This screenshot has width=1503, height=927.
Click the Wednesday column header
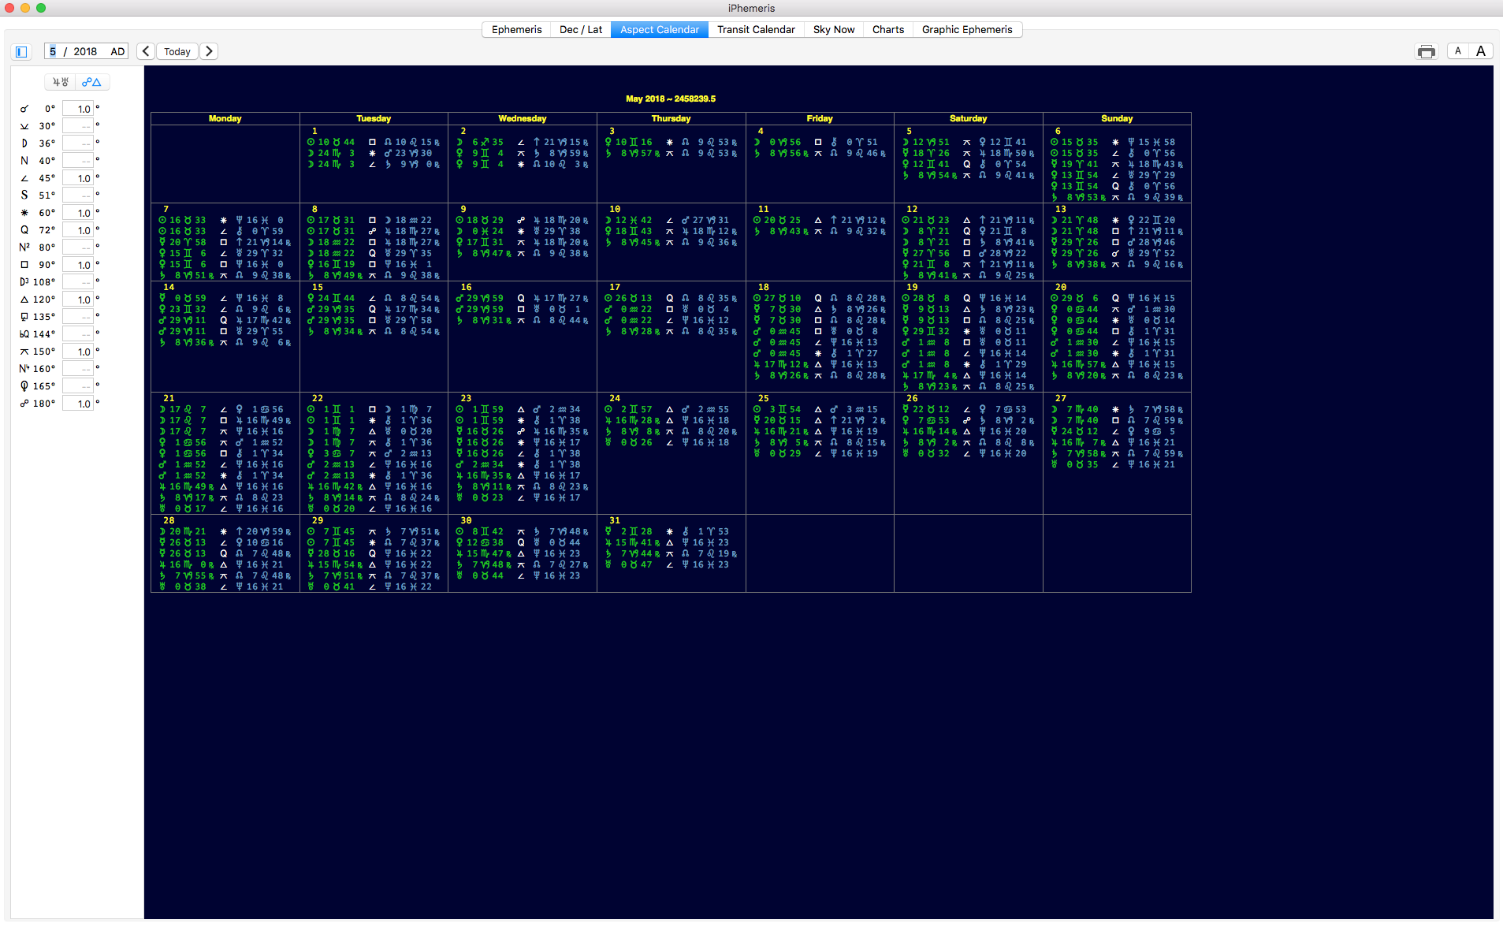(523, 118)
